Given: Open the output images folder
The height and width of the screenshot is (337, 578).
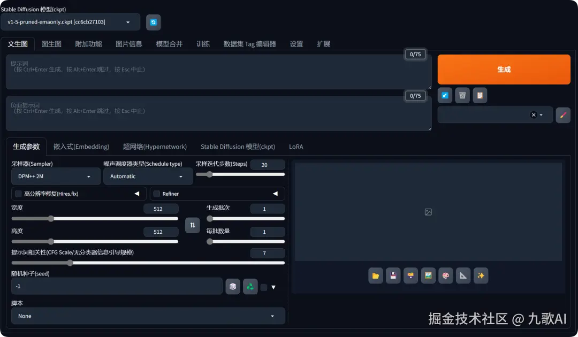Looking at the screenshot, I should click(376, 275).
